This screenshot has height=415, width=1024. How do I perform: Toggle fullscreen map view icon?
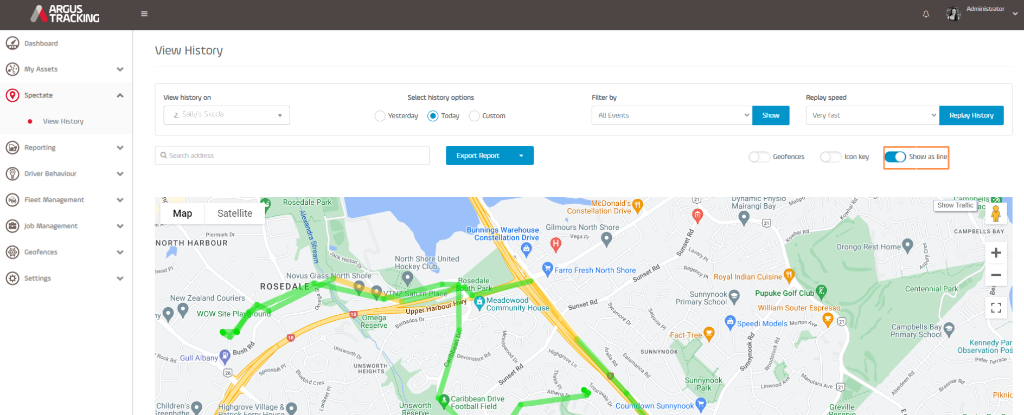996,308
